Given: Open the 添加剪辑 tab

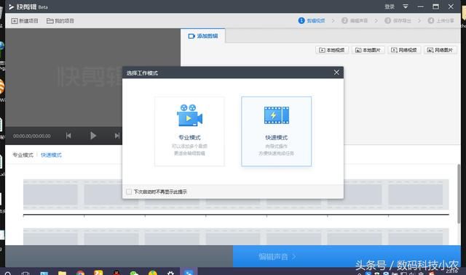Looking at the screenshot, I should click(x=203, y=36).
